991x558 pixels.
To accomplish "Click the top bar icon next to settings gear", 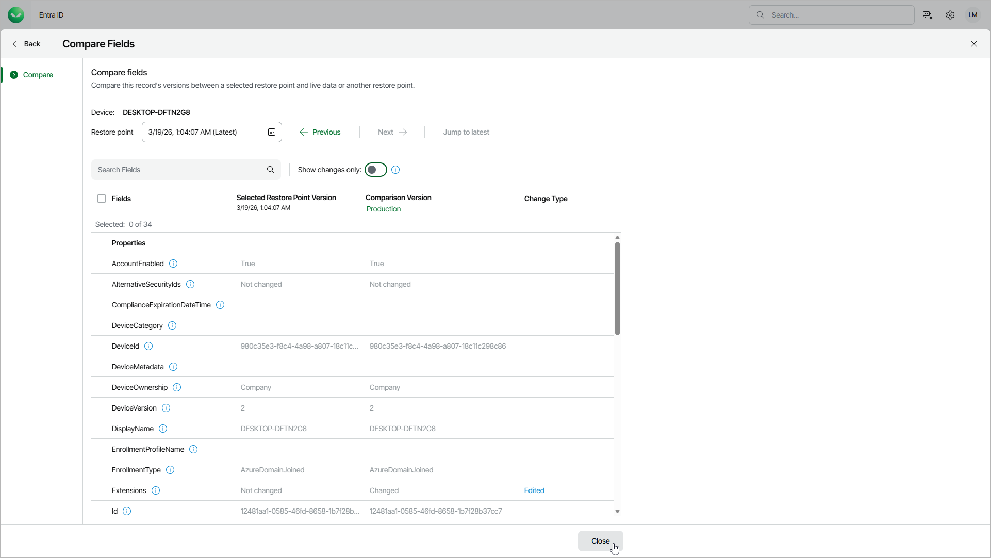I will click(928, 15).
